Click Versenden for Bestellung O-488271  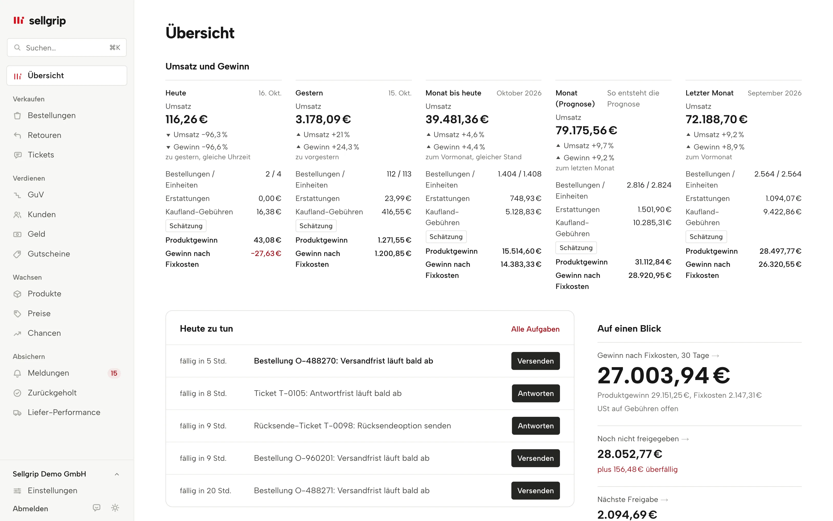coord(536,490)
